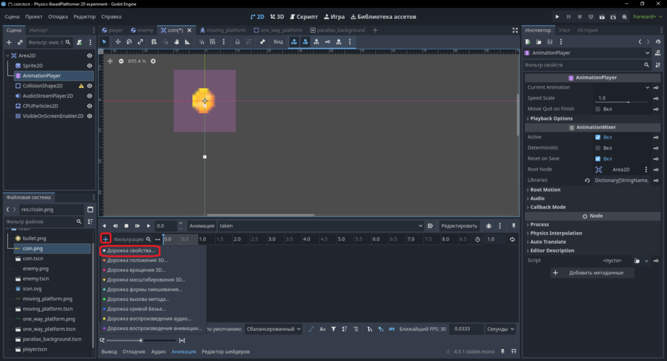This screenshot has width=667, height=361.
Task: Disable Reset on Save checkbox
Action: [598, 158]
